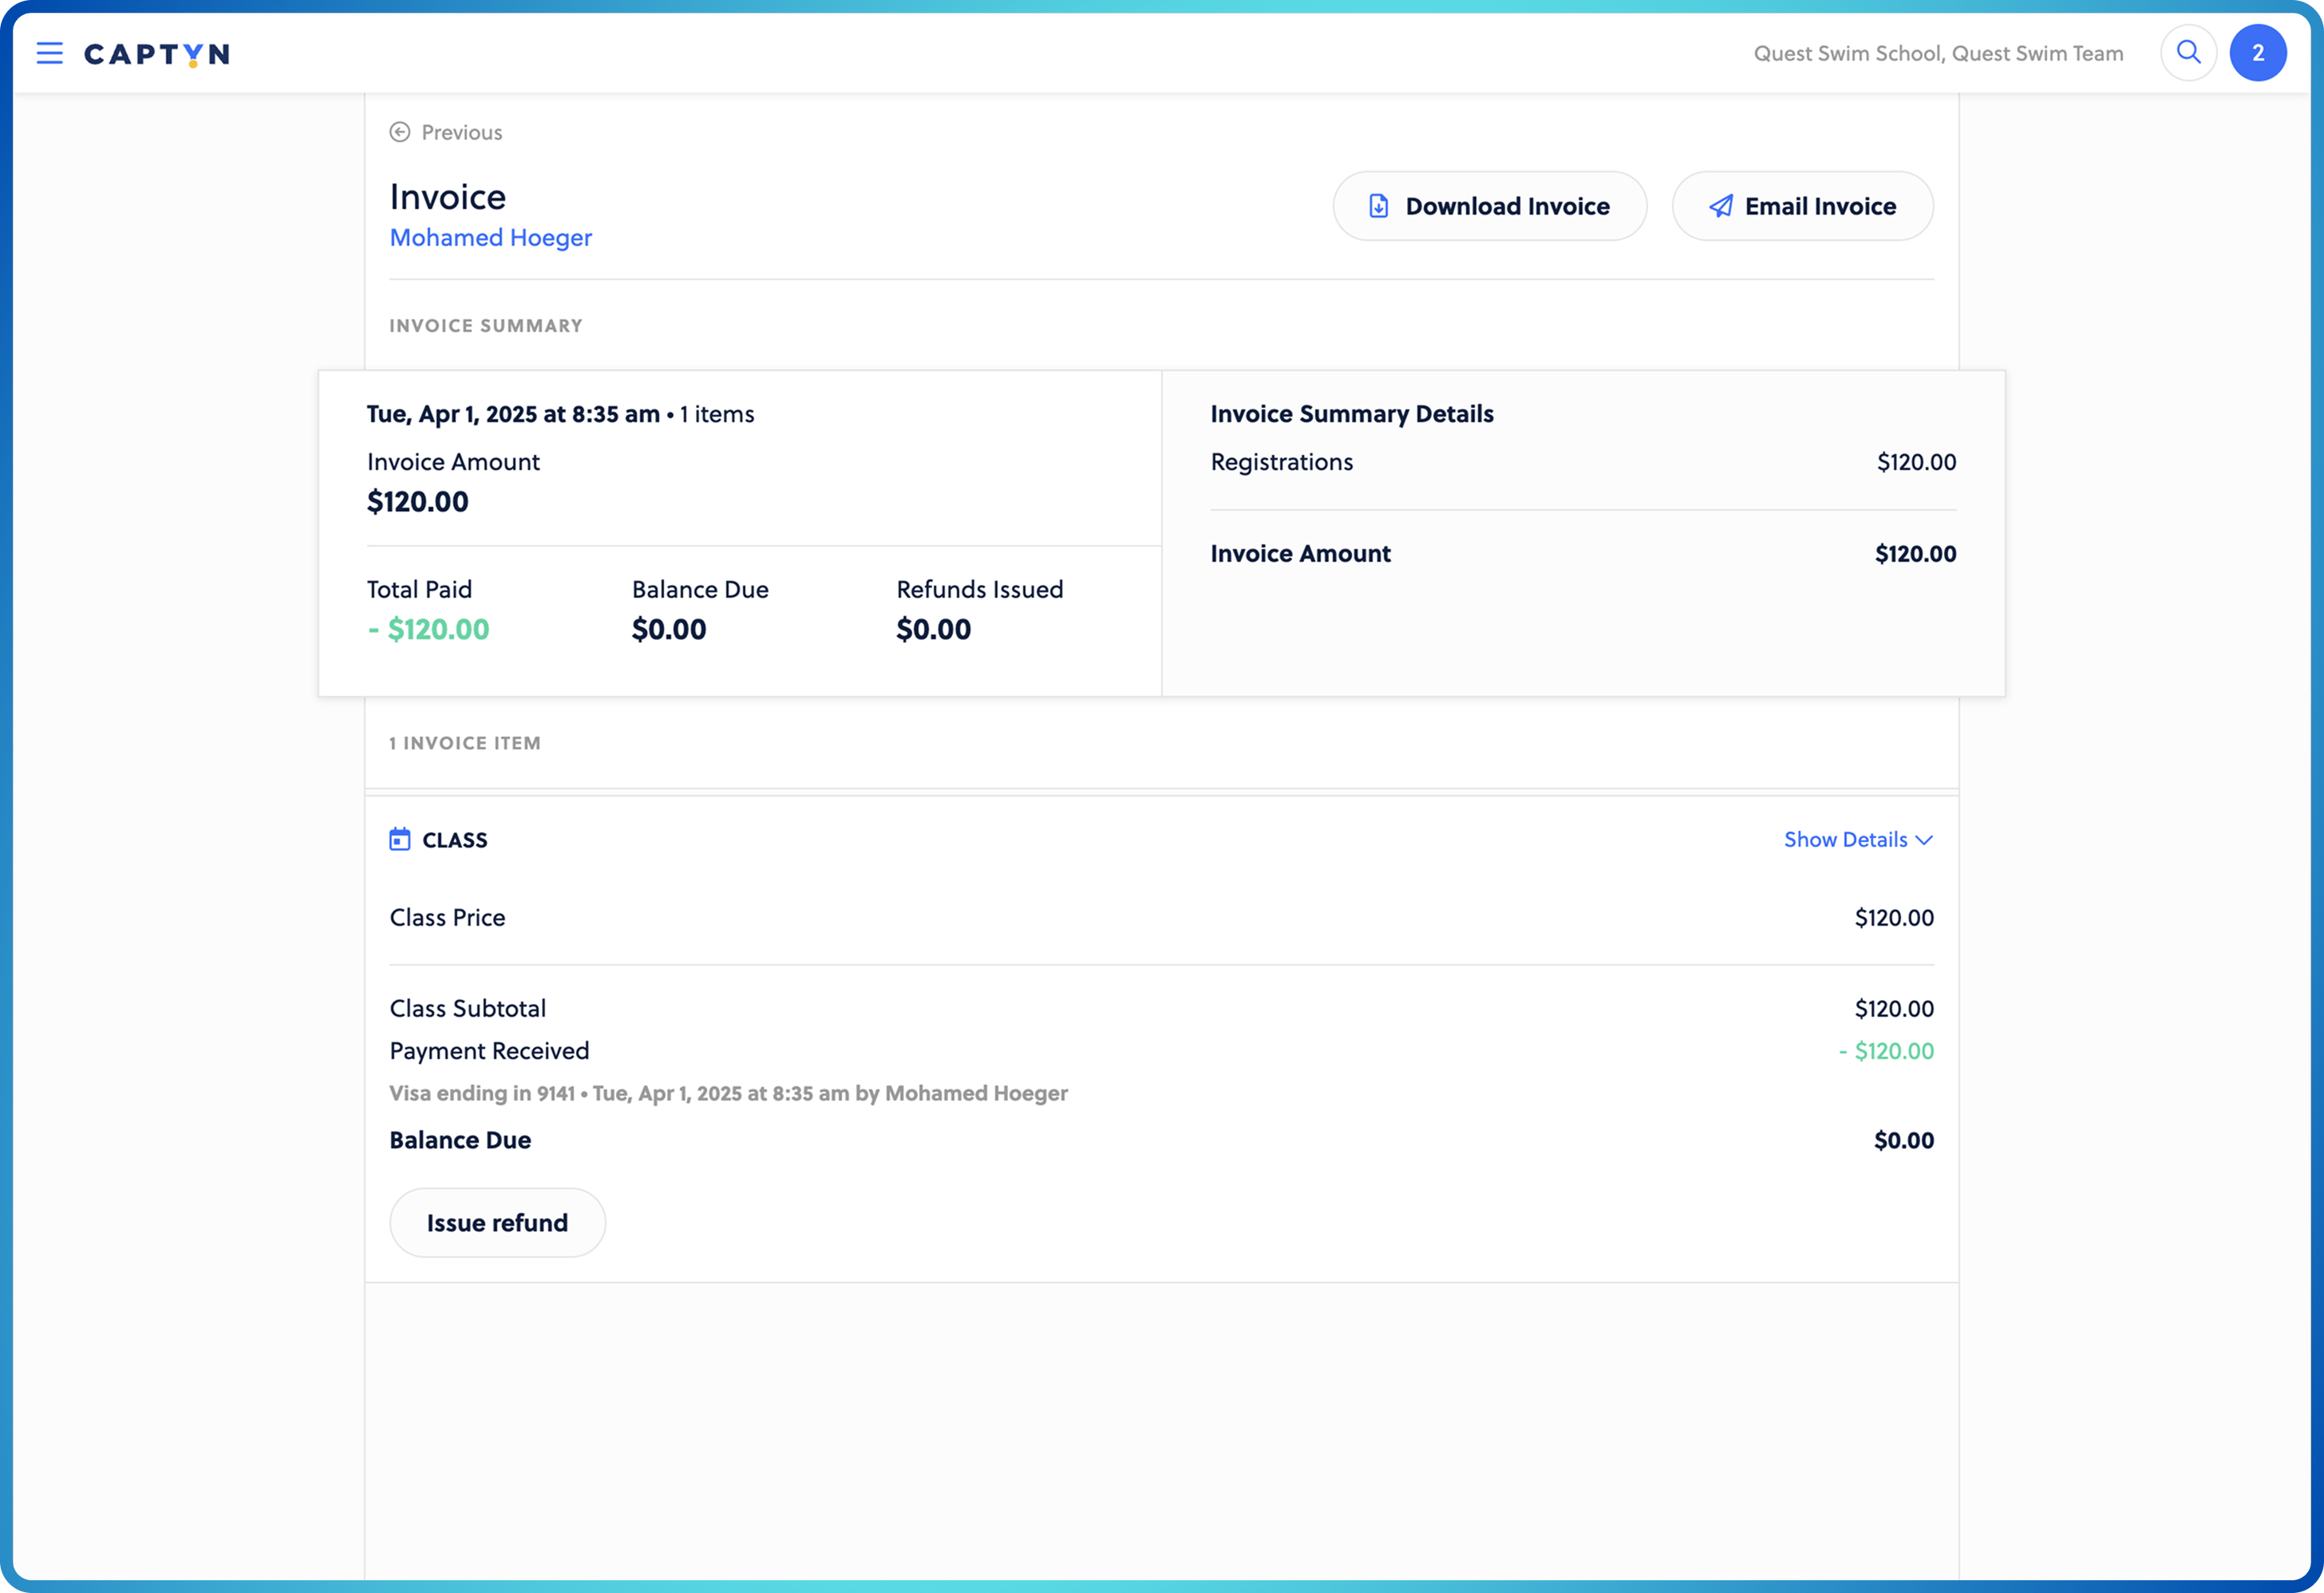
Task: Click the paper plane icon on Email Invoice
Action: (1720, 205)
